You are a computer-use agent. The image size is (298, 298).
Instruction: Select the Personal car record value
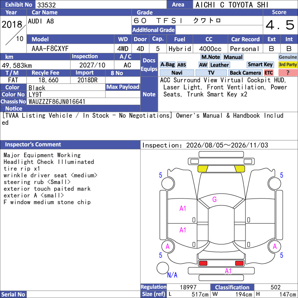tap(244, 49)
